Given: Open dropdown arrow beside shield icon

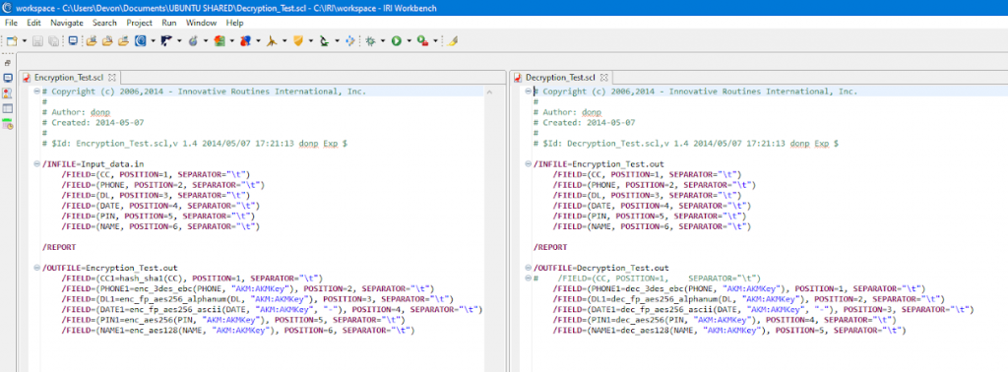Looking at the screenshot, I should 310,40.
